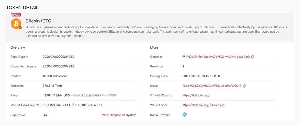Click the More section heading
300x126 pixels.
pos(154,47)
